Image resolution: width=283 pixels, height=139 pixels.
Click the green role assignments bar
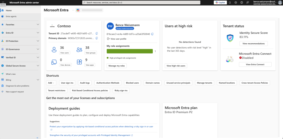tap(130, 51)
